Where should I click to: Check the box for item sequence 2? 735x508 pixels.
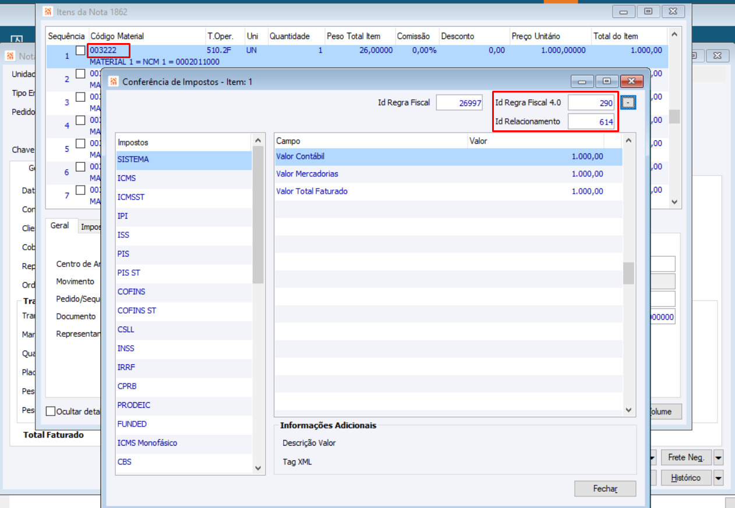[x=80, y=74]
